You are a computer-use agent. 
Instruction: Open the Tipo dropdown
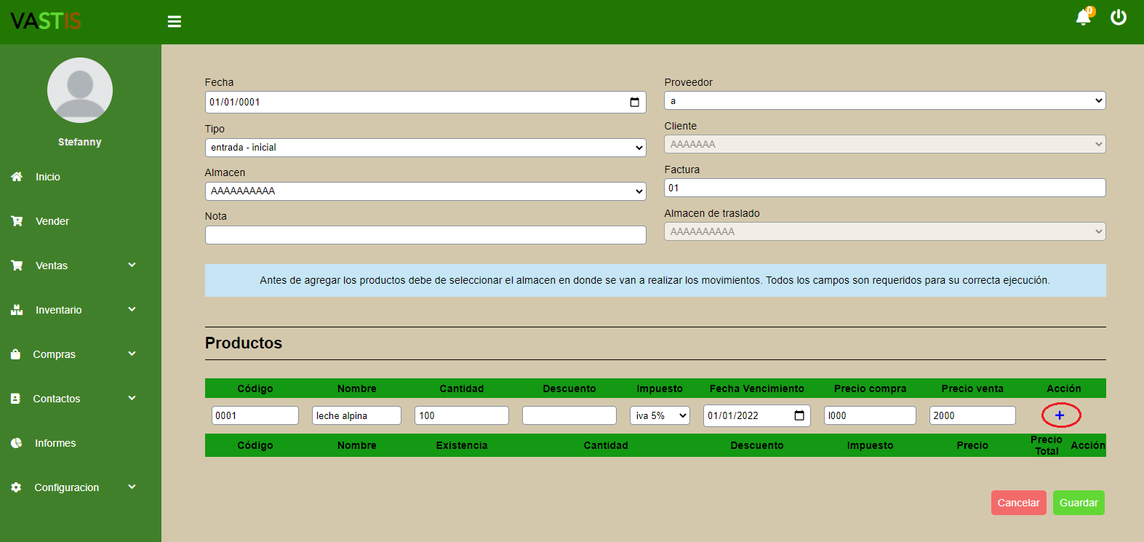425,148
